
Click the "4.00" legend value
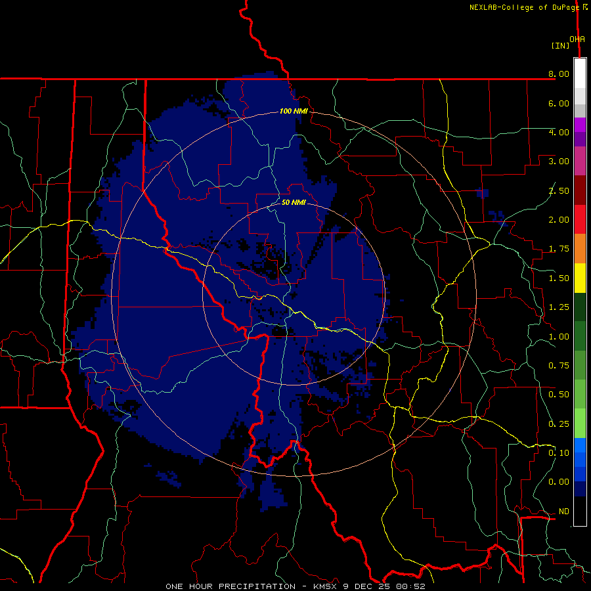559,132
